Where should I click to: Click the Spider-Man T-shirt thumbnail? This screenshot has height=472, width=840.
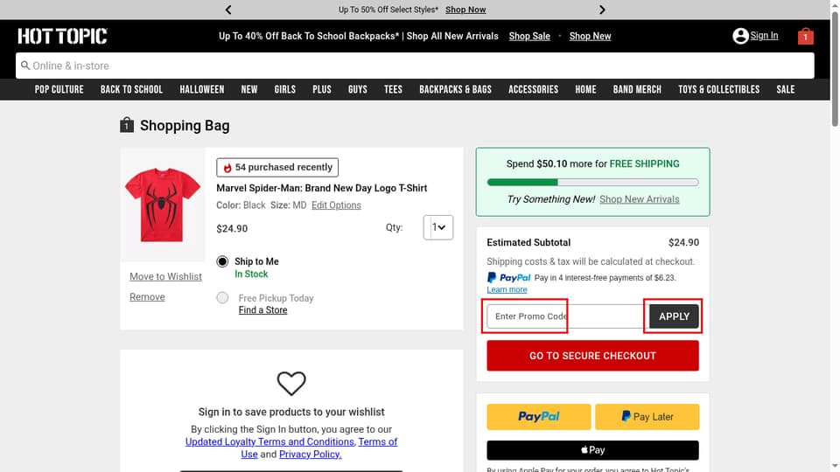click(x=163, y=205)
